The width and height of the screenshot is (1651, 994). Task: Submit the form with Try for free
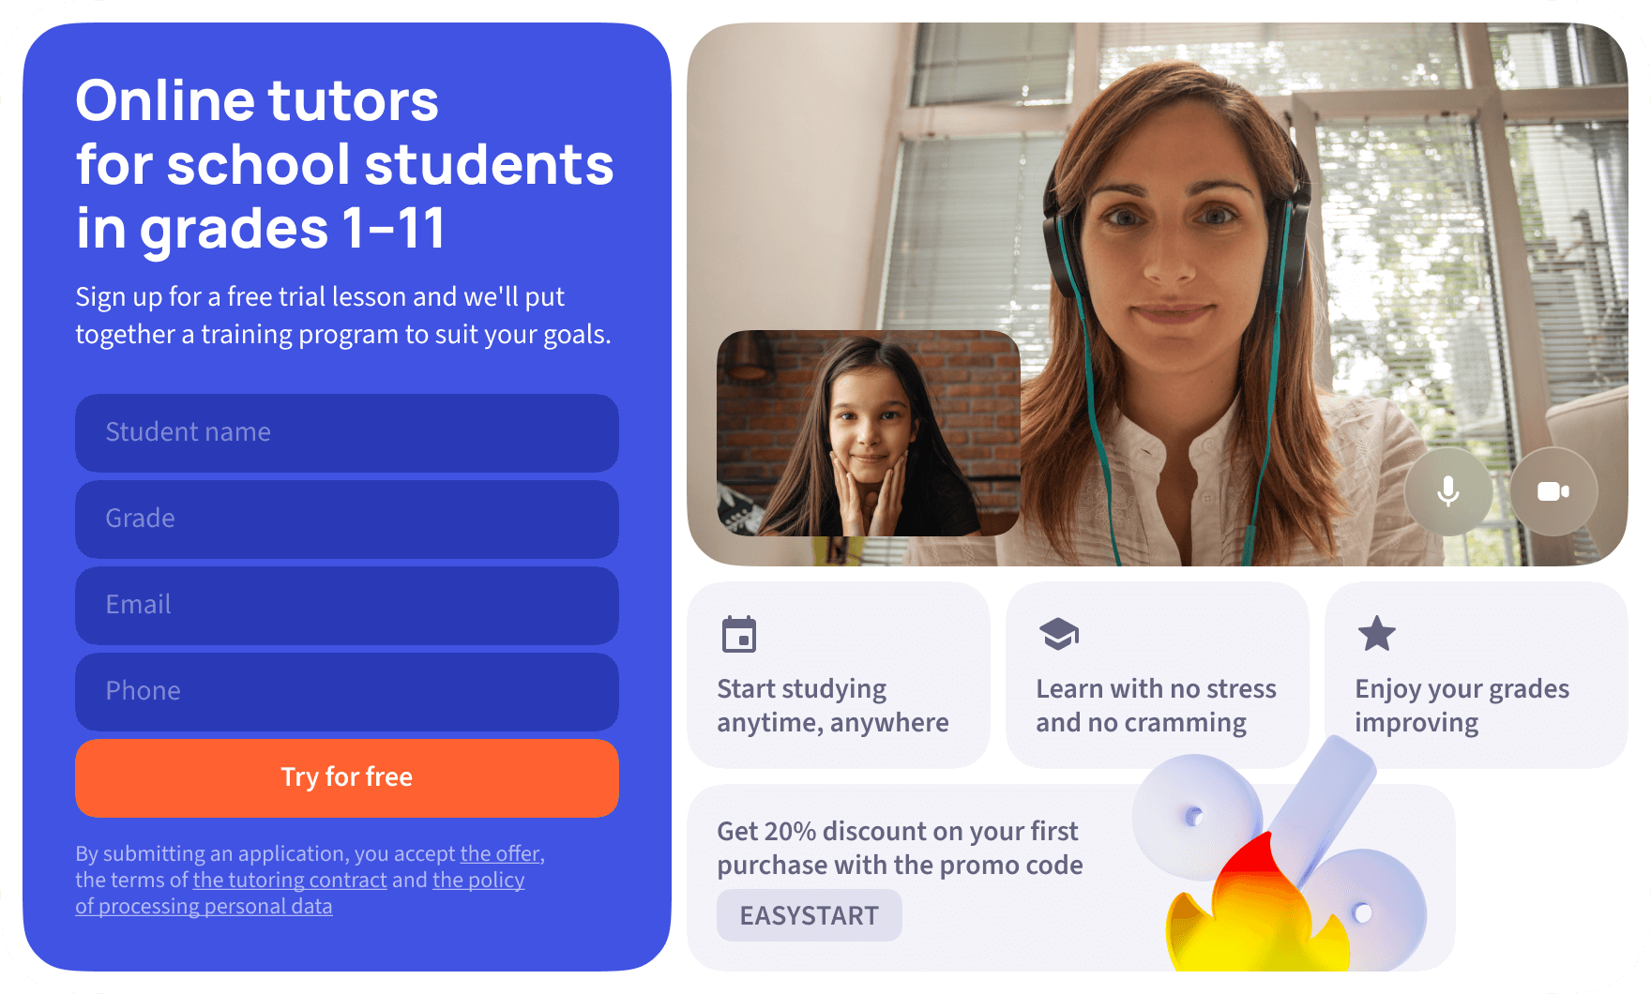(x=347, y=777)
